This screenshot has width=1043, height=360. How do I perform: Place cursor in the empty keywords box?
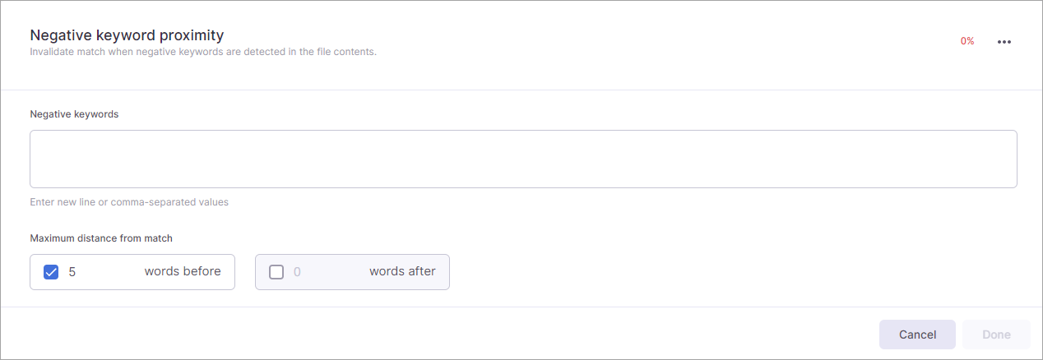(x=523, y=159)
